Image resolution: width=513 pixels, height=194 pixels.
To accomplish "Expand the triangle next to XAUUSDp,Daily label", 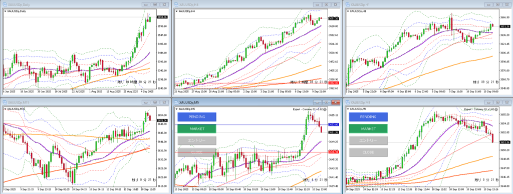I will point(5,11).
